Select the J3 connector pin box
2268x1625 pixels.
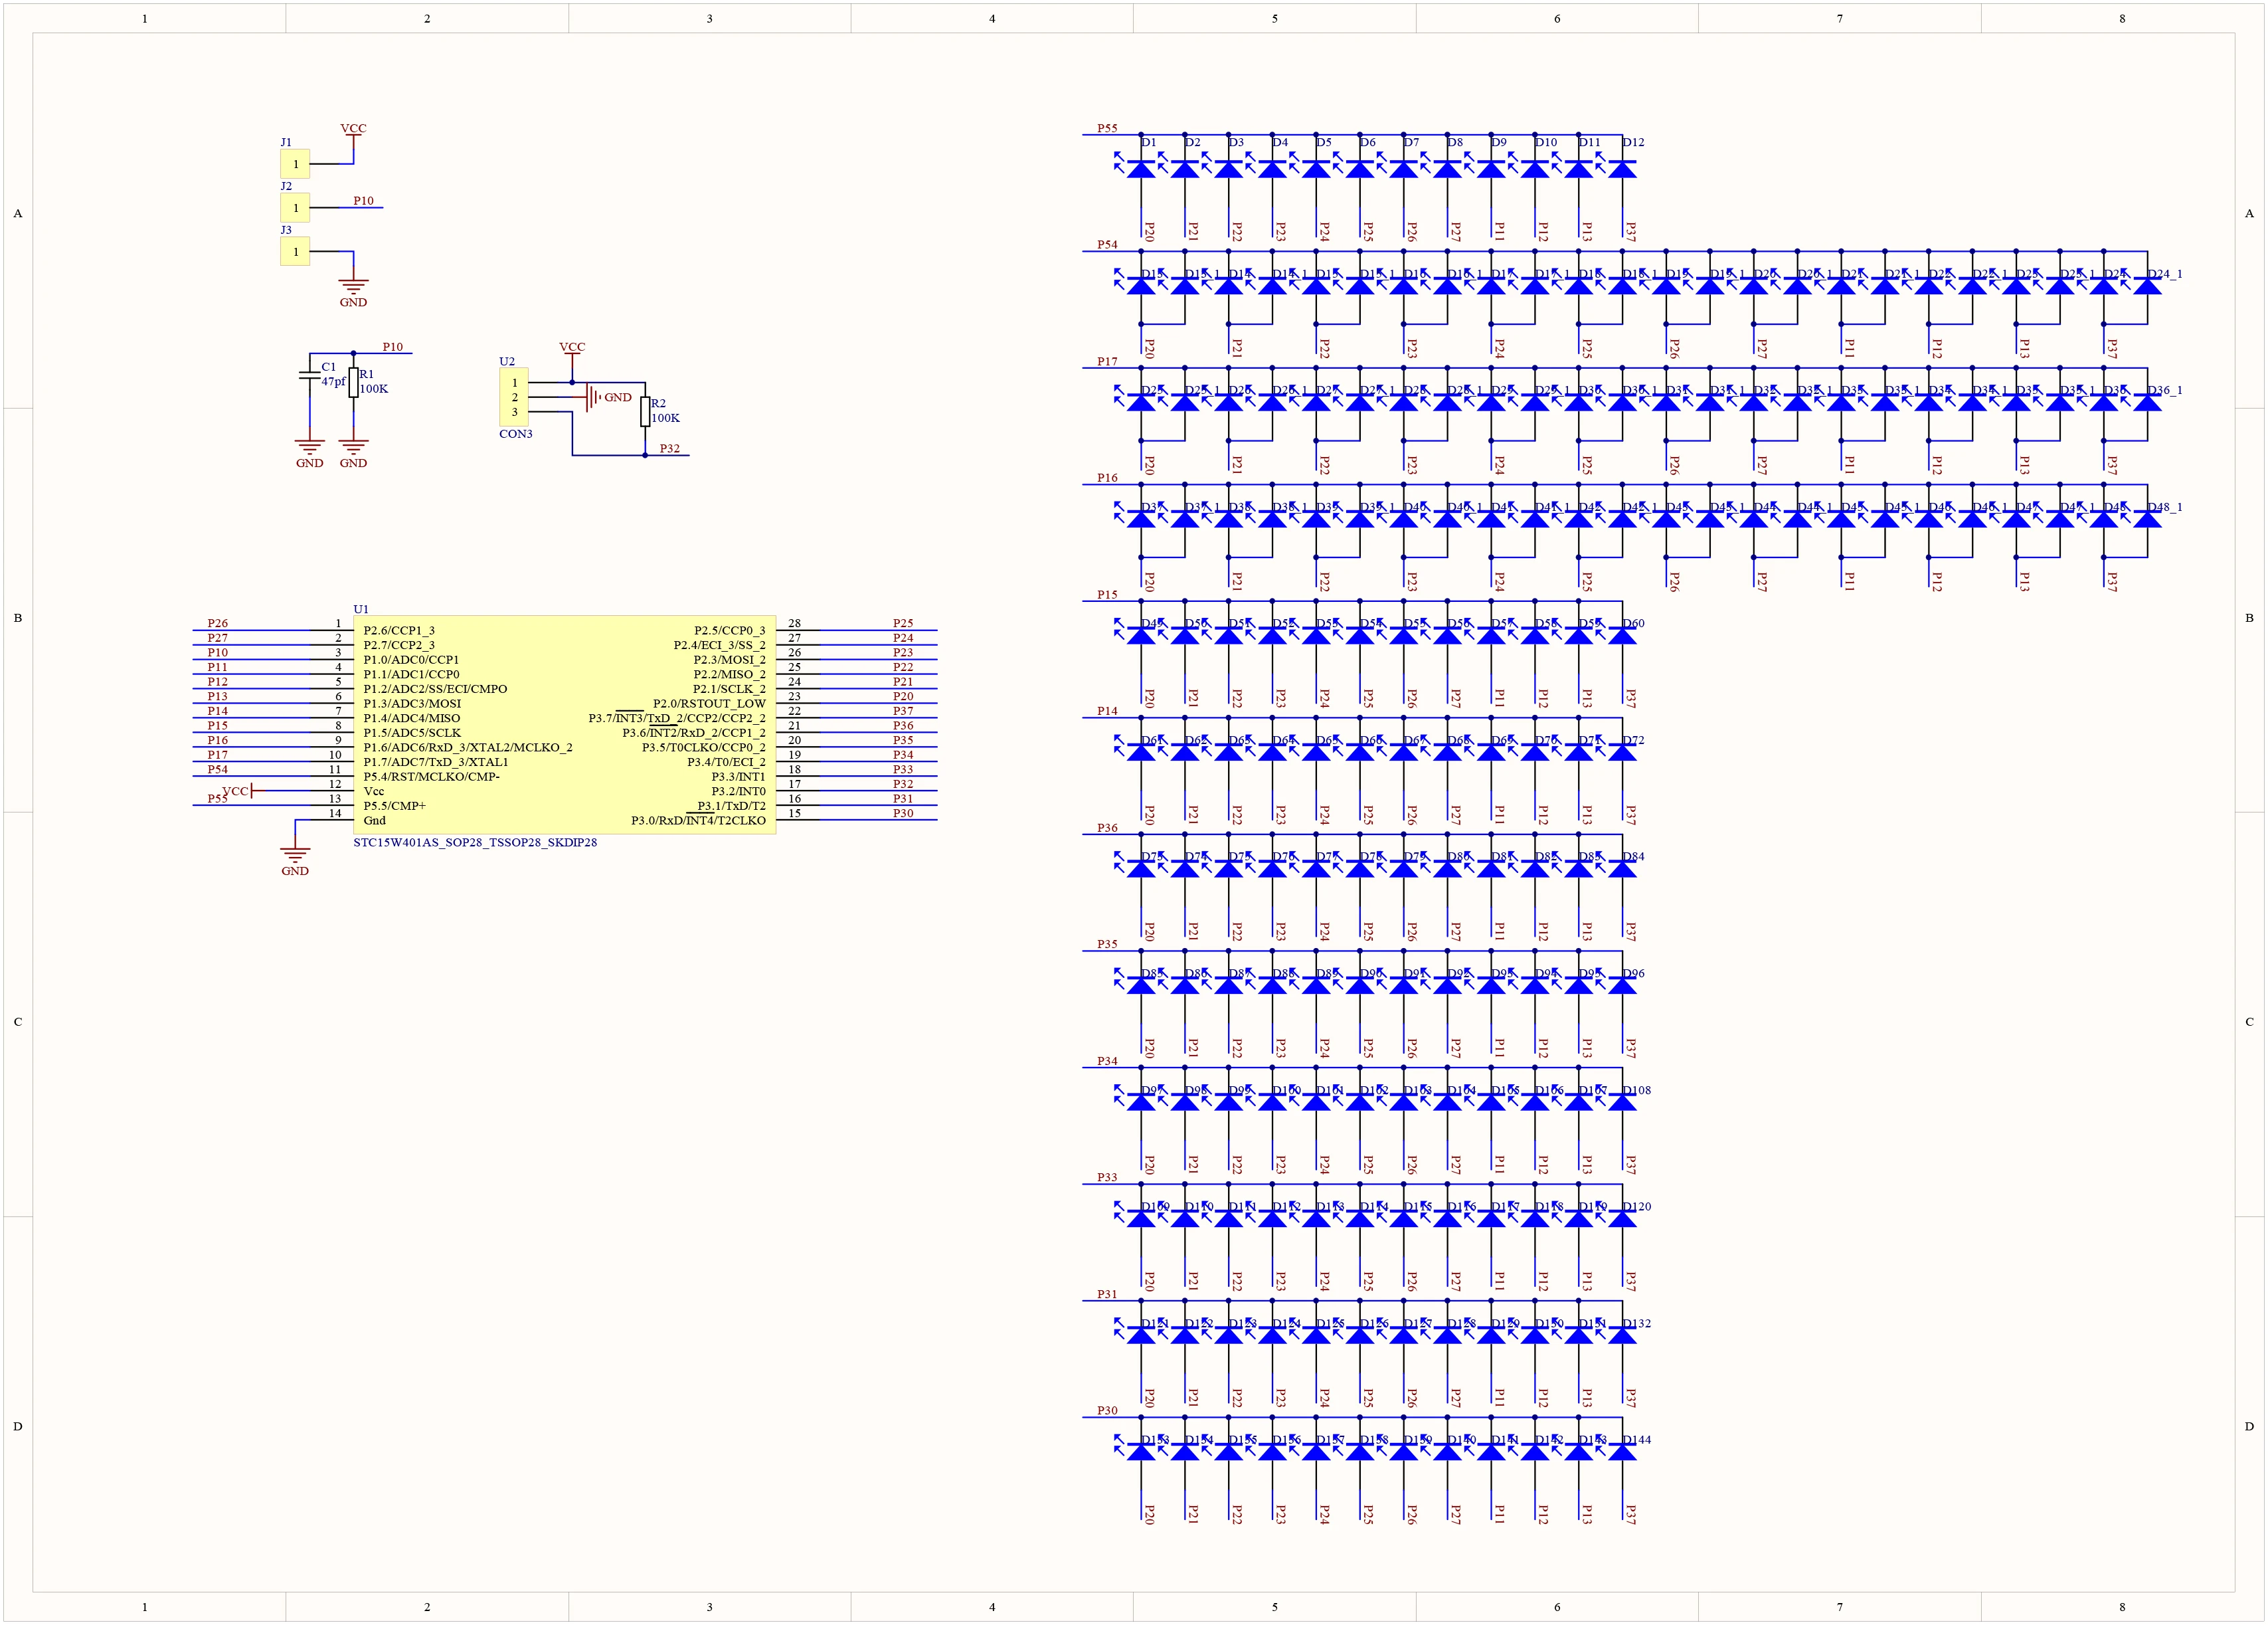coord(295,252)
